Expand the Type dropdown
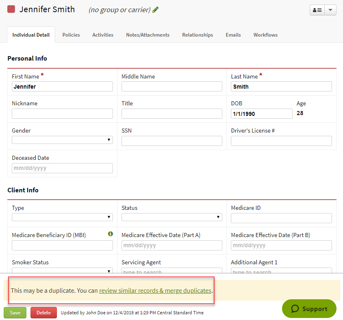The width and height of the screenshot is (343, 320). click(x=62, y=217)
